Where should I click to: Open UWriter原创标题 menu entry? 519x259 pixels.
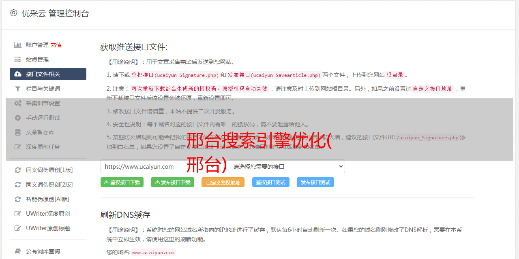48,228
